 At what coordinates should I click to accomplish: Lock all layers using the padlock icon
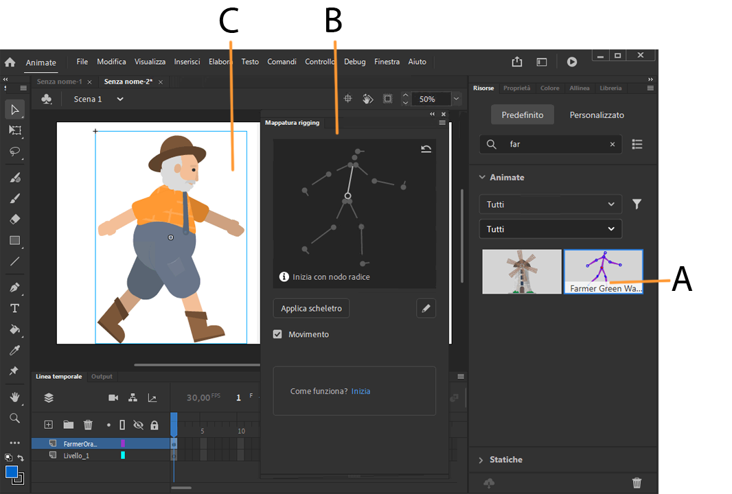point(155,425)
